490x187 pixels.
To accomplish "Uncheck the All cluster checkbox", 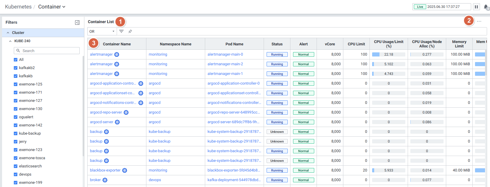I will [16, 60].
